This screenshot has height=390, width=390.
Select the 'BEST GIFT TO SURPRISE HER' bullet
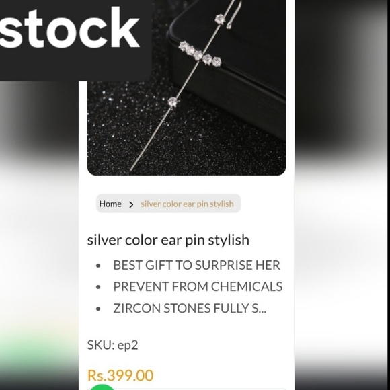tap(196, 265)
